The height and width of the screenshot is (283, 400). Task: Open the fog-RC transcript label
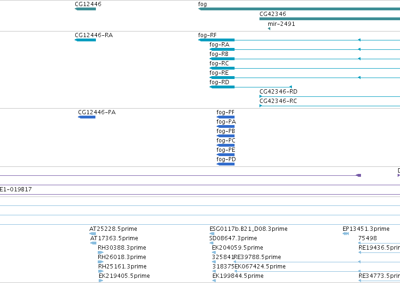point(219,63)
